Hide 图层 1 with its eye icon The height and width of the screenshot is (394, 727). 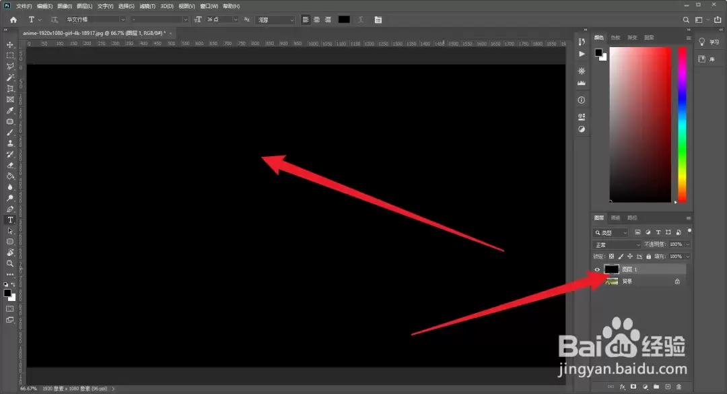pyautogui.click(x=597, y=269)
